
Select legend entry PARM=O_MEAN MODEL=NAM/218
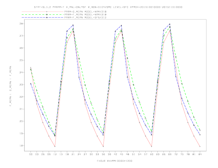[85, 12]
